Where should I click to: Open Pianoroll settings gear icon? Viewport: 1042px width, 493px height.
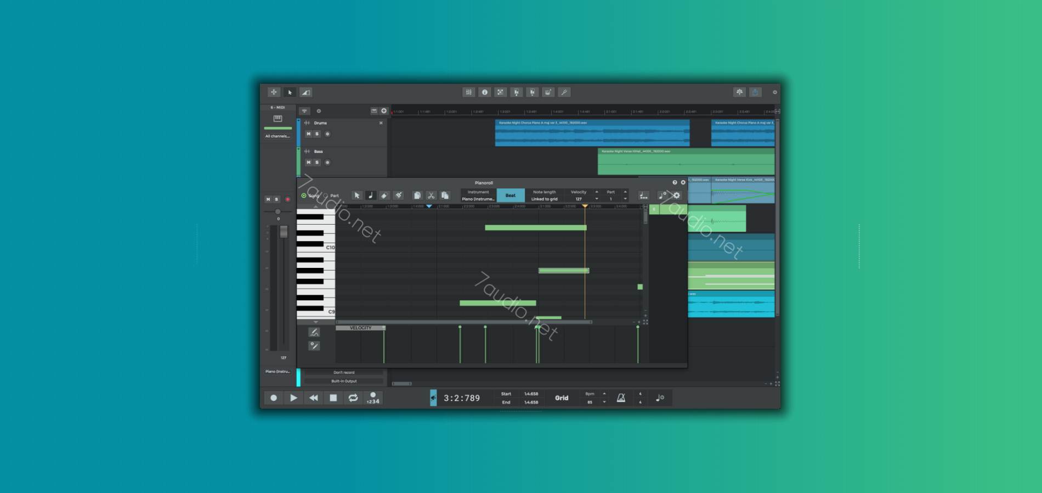pos(676,196)
